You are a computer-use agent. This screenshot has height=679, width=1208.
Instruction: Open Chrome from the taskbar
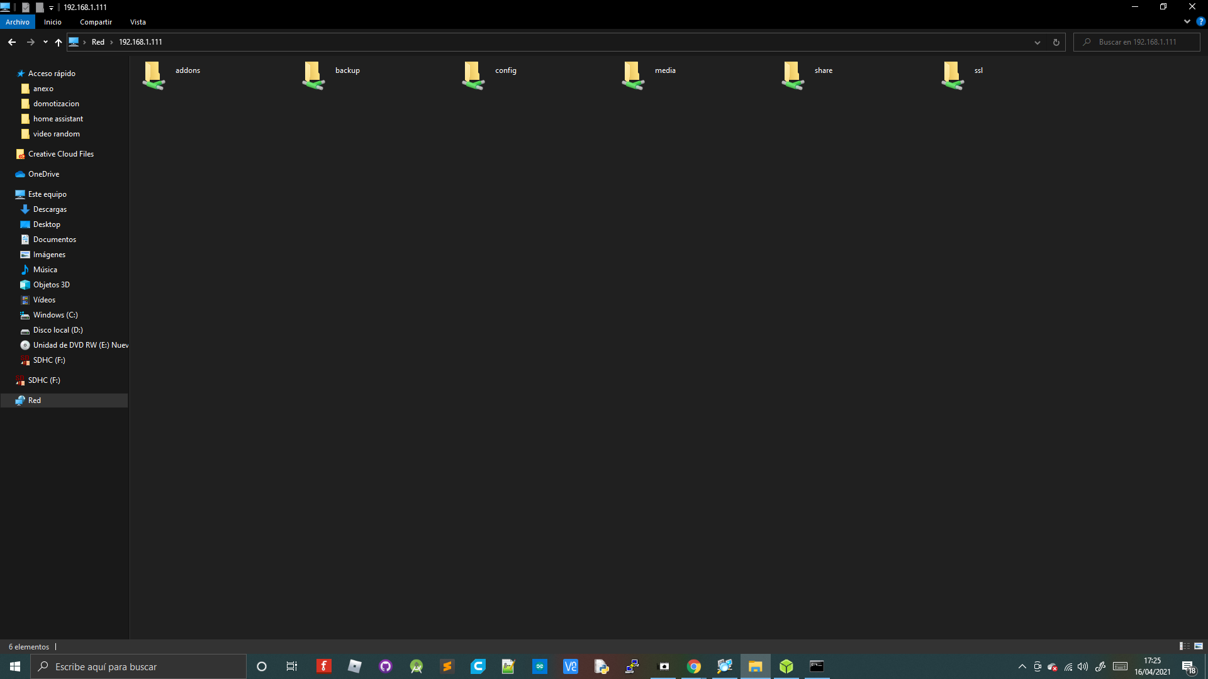pyautogui.click(x=694, y=666)
